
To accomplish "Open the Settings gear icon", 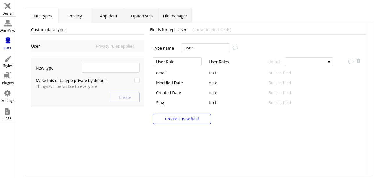I will 8,93.
